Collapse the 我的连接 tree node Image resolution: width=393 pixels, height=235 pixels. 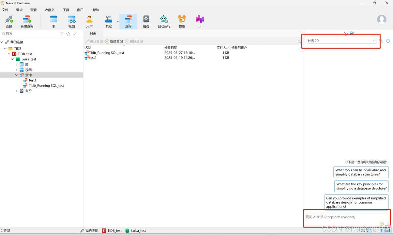(2, 42)
